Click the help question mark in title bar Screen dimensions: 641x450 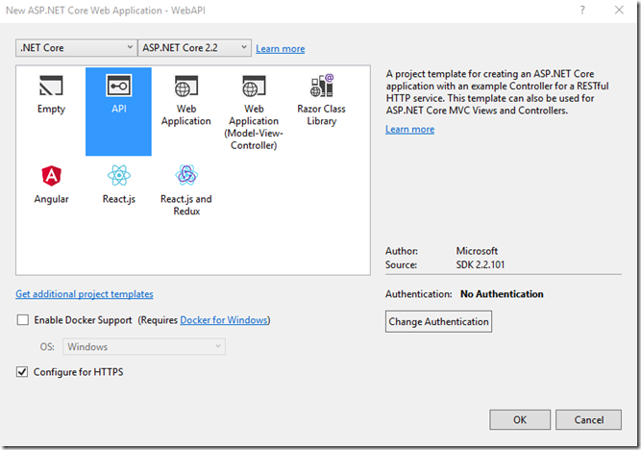582,9
